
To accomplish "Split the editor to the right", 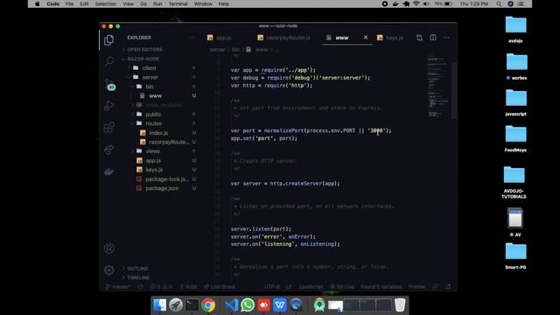I will (x=433, y=38).
